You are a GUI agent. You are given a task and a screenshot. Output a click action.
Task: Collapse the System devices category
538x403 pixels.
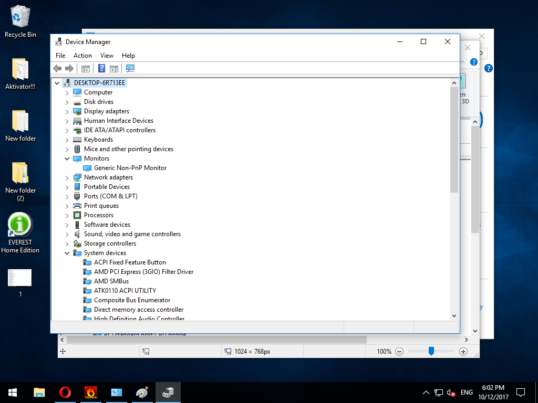(x=67, y=253)
